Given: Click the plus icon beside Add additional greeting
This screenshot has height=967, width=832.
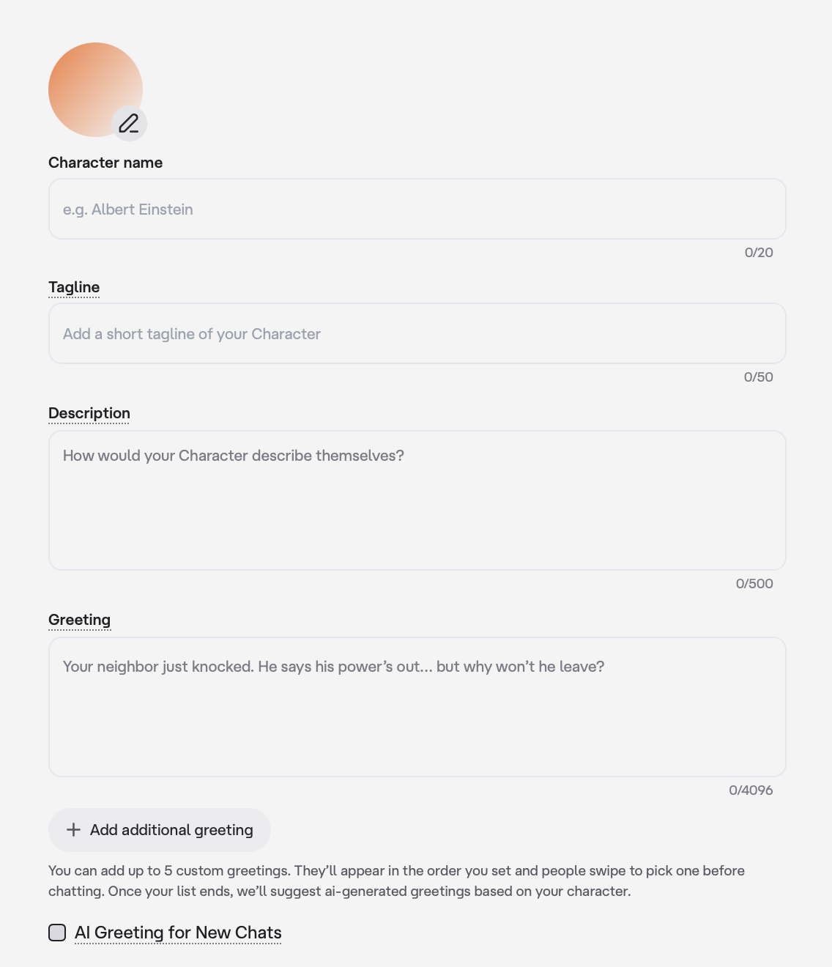Looking at the screenshot, I should tap(73, 829).
